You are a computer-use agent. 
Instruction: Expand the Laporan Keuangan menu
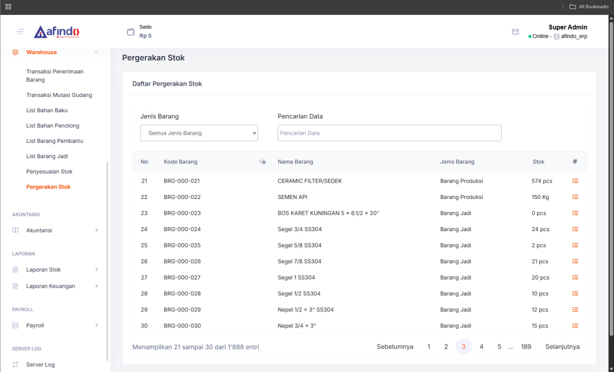[x=55, y=286]
